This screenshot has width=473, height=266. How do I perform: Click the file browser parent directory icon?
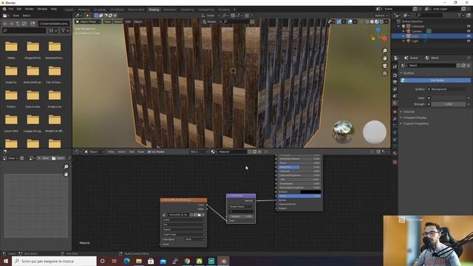coord(18,24)
